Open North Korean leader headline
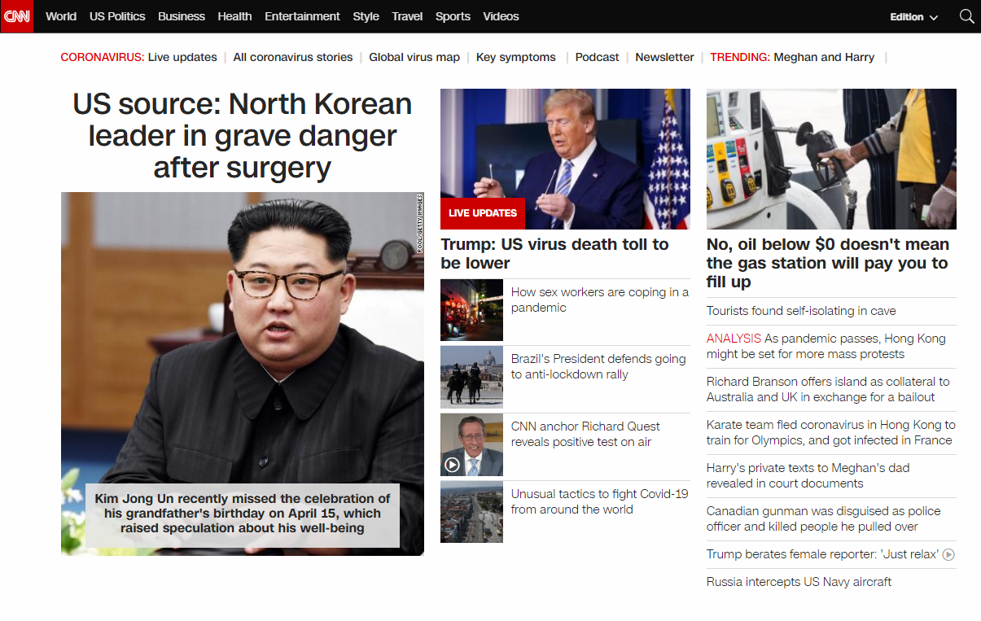Screen dimensions: 981x621 coord(243,136)
